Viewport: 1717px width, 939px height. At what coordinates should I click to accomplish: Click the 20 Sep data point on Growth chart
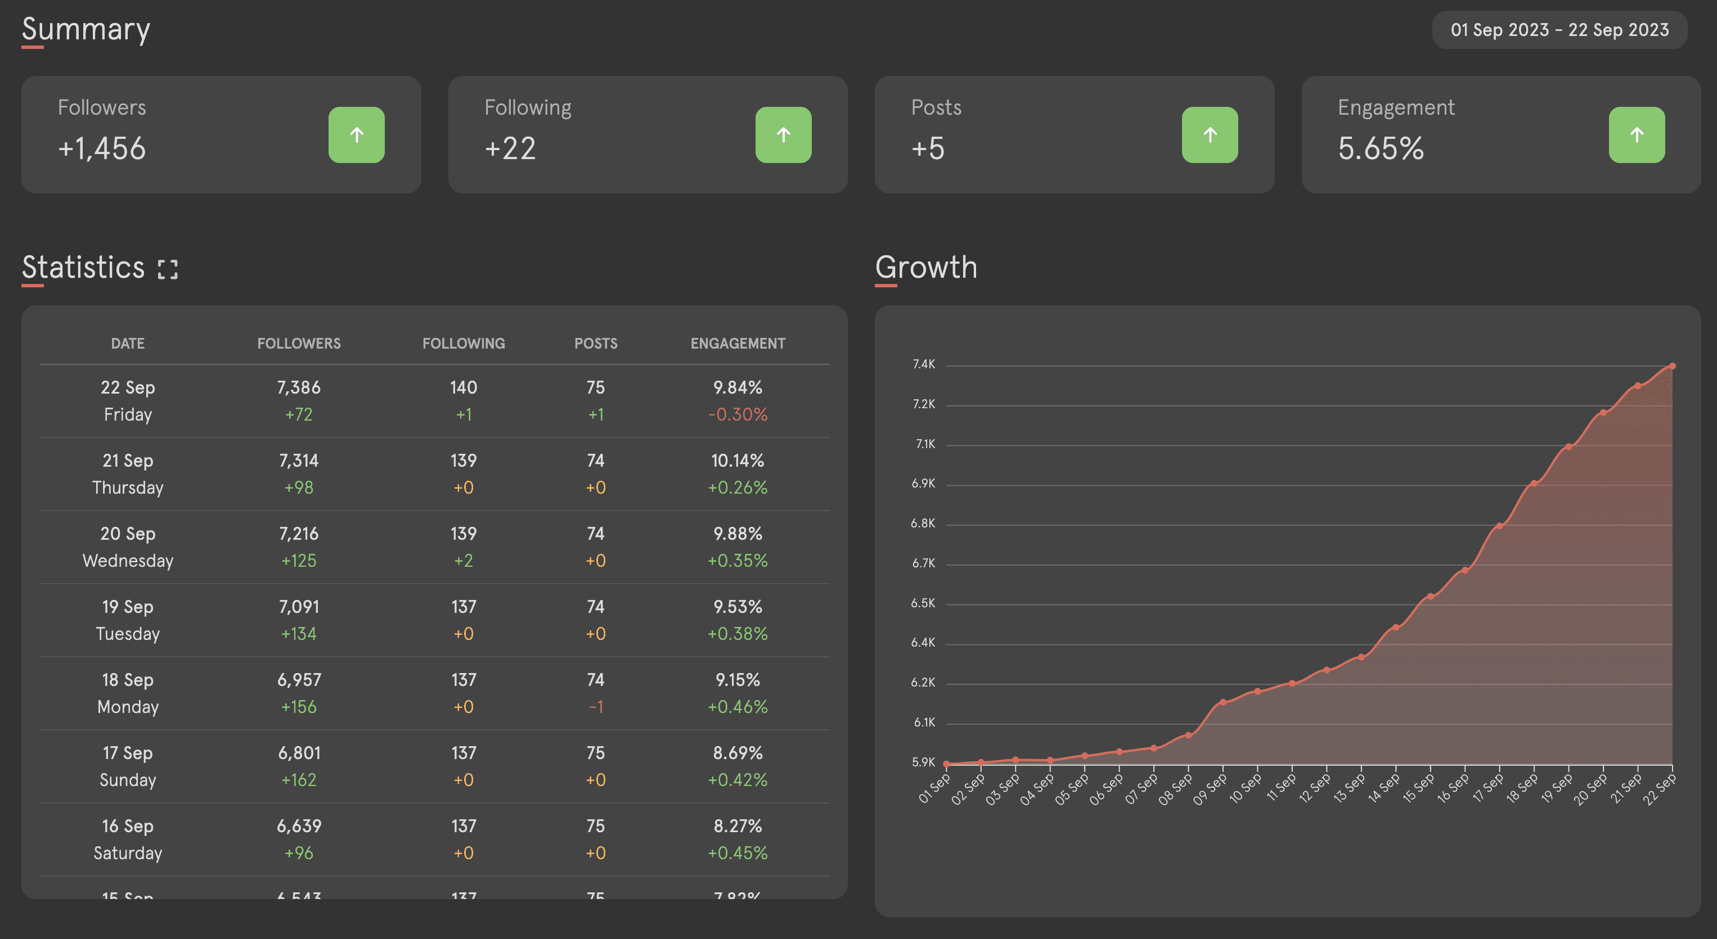(x=1603, y=412)
